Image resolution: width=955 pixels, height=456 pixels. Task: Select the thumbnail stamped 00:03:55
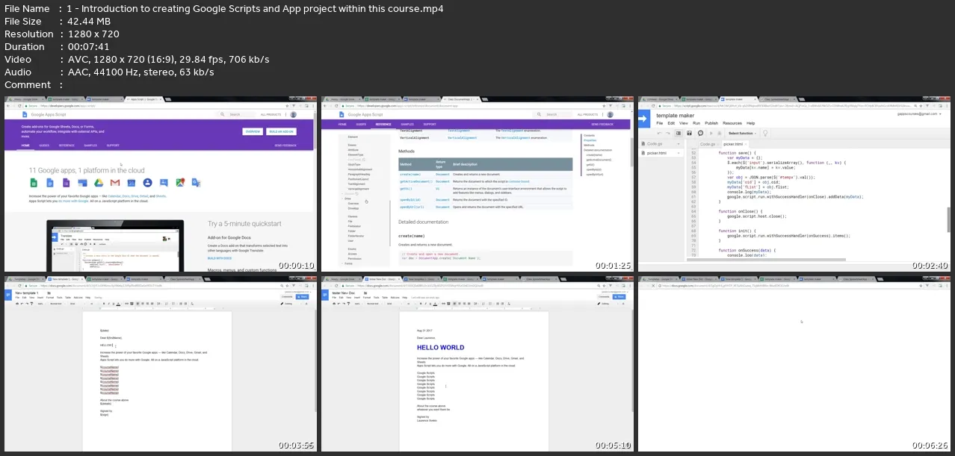[160, 363]
